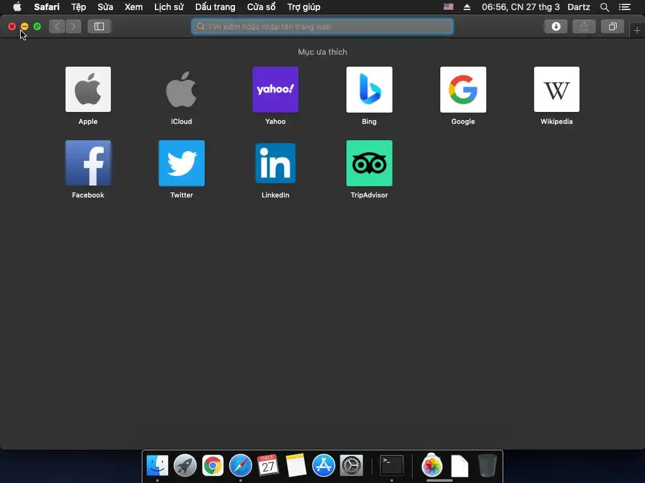The width and height of the screenshot is (645, 483).
Task: Open the Sửa menu
Action: (x=105, y=7)
